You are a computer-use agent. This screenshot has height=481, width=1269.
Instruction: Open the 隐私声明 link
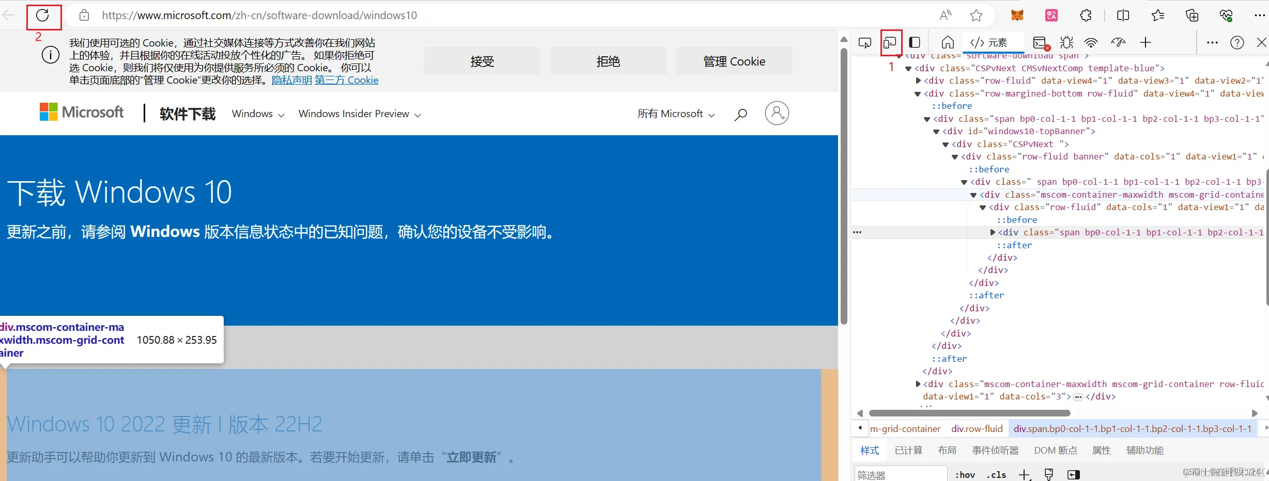291,80
